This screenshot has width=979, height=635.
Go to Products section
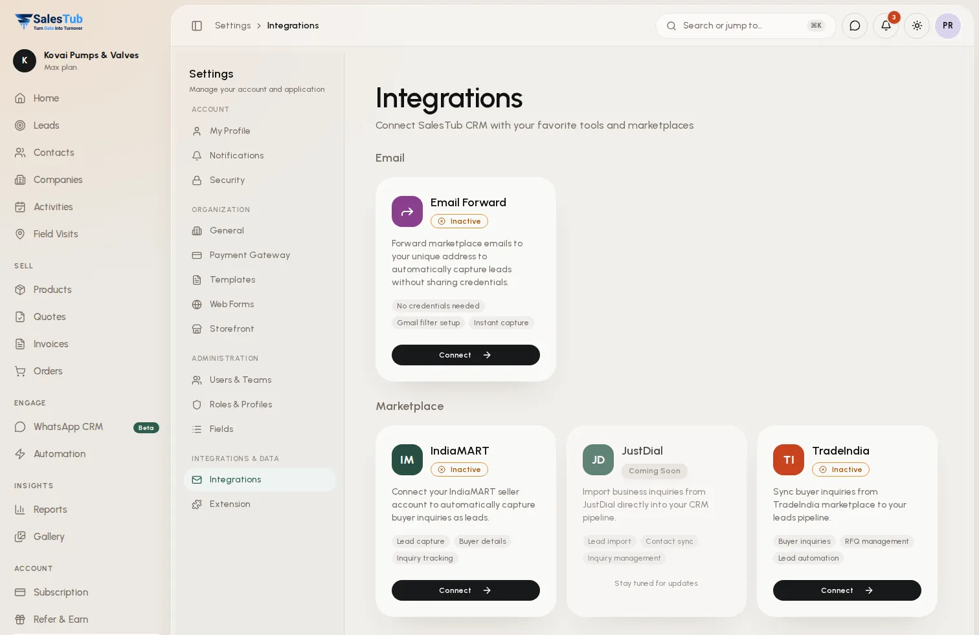click(85, 290)
